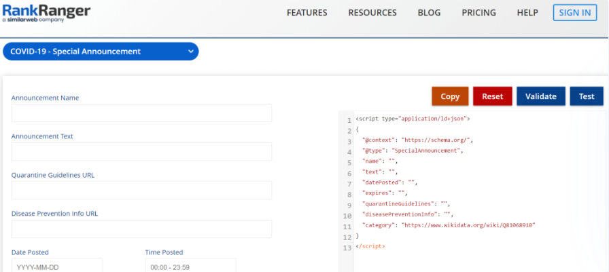This screenshot has width=609, height=272.
Task: Click the Test button
Action: point(586,96)
